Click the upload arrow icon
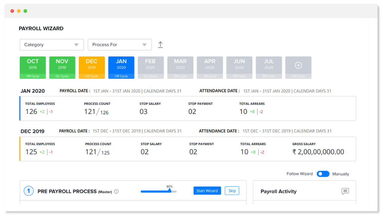 (x=160, y=45)
